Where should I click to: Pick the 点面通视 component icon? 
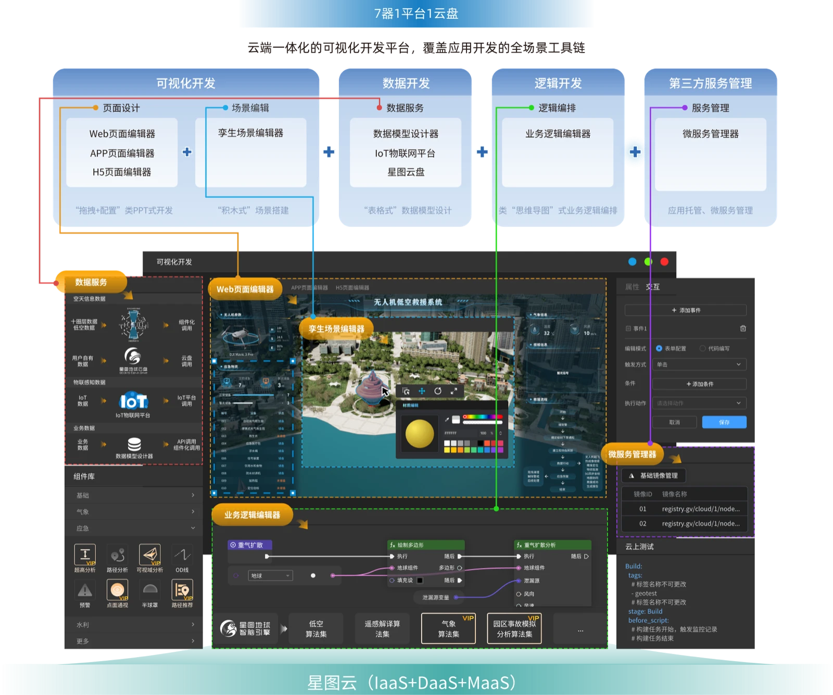point(117,590)
